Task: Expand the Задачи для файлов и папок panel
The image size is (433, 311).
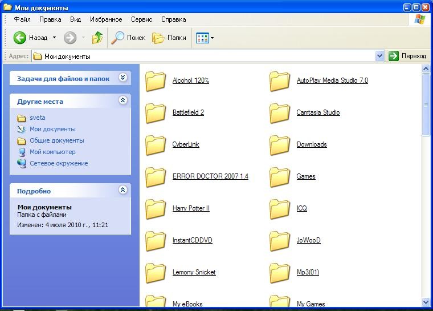Action: (x=123, y=78)
